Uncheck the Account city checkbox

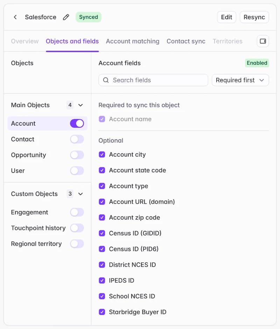(102, 154)
